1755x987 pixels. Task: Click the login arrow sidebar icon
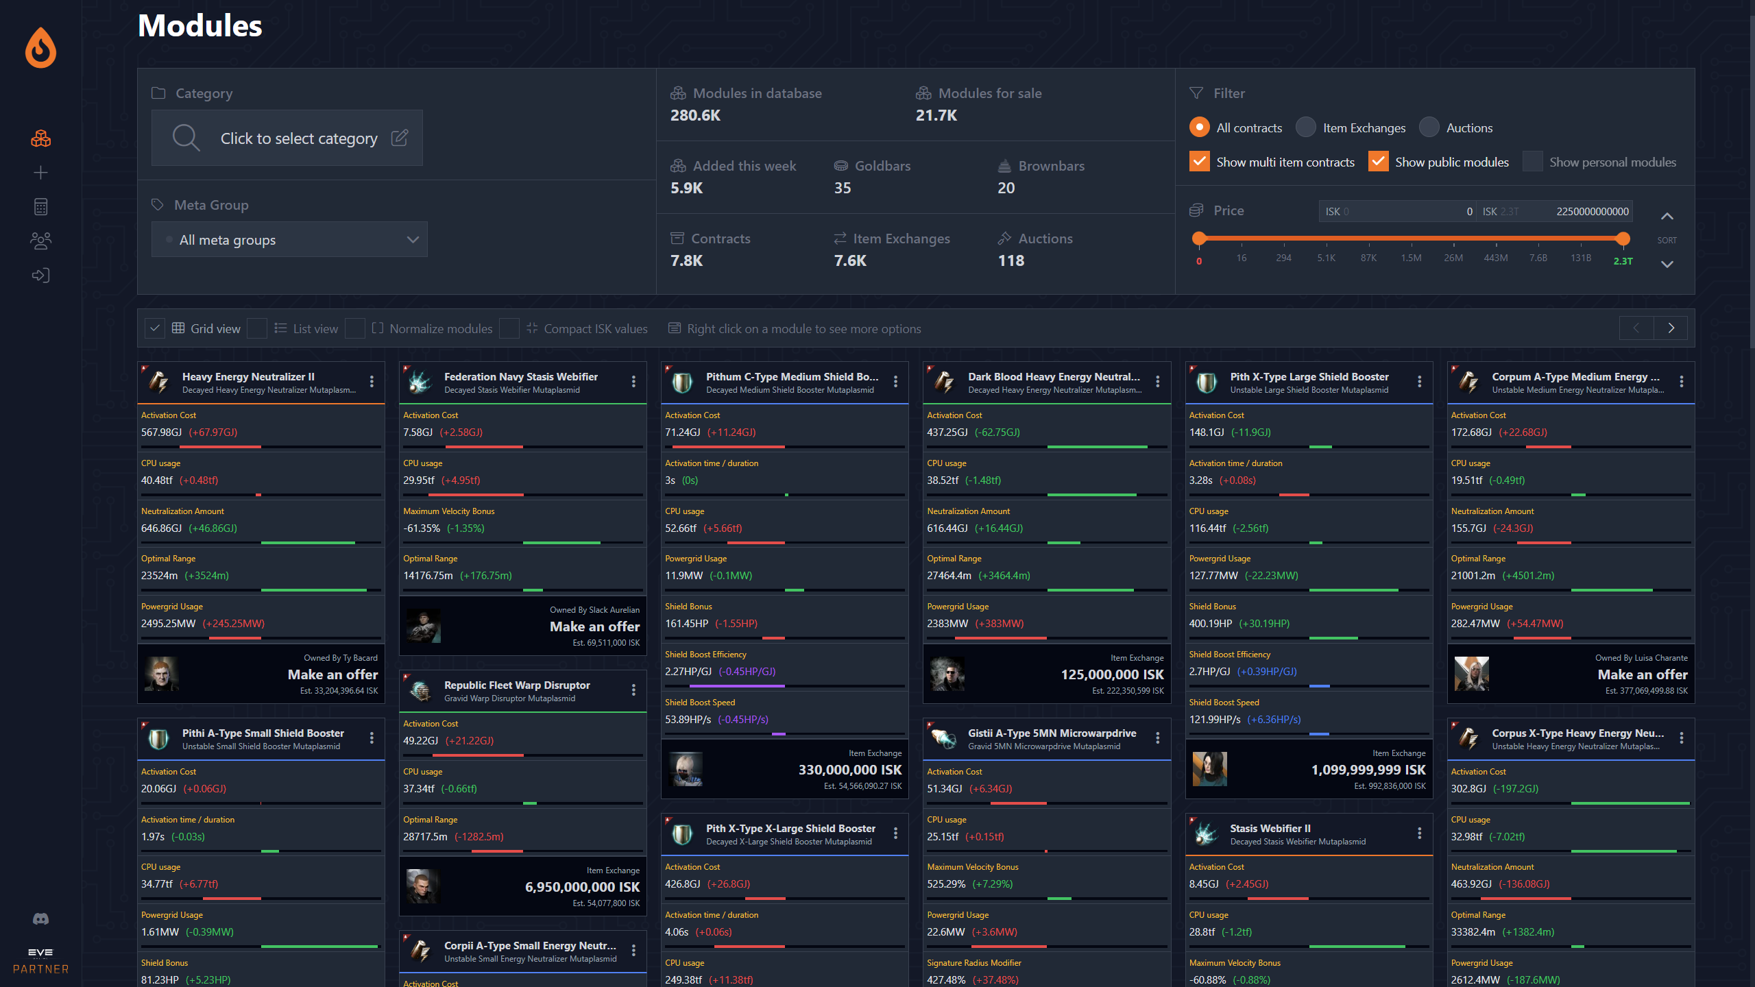click(40, 275)
